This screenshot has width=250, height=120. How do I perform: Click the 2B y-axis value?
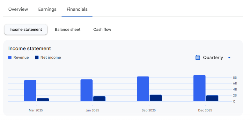[x=235, y=95]
